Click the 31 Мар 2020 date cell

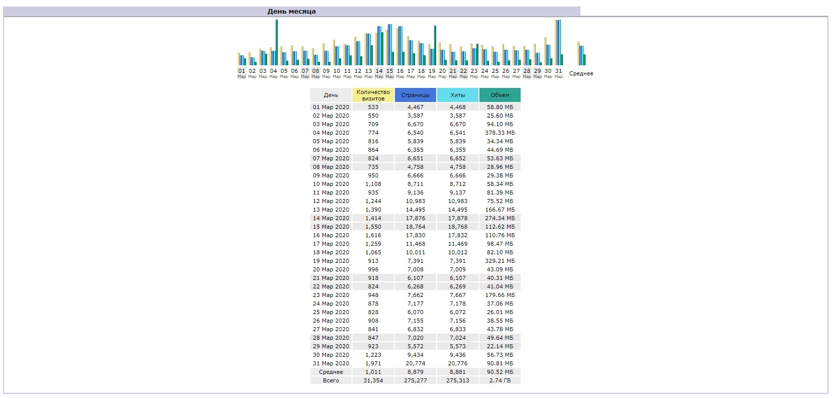(330, 363)
